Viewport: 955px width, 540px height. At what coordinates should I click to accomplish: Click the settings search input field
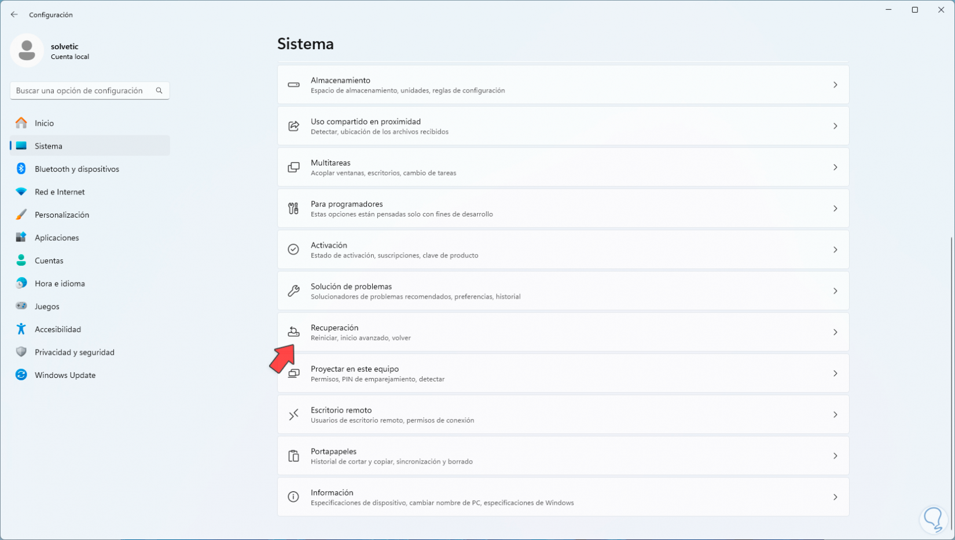click(x=81, y=90)
